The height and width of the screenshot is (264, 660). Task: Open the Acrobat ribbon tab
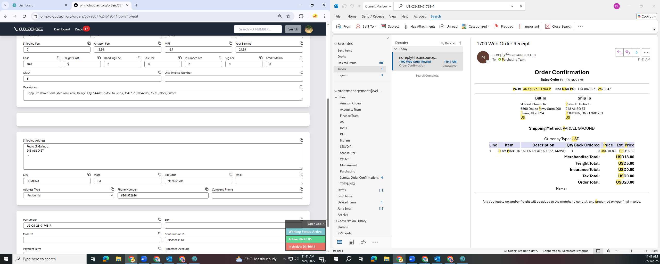click(x=419, y=16)
